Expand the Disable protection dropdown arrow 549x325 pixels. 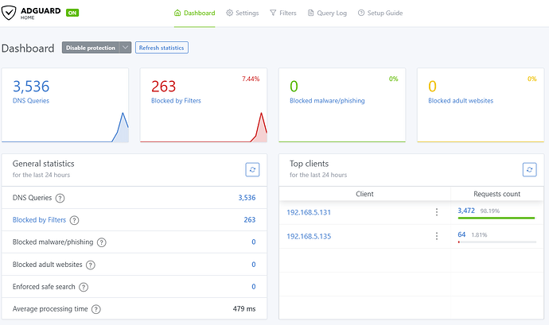125,48
